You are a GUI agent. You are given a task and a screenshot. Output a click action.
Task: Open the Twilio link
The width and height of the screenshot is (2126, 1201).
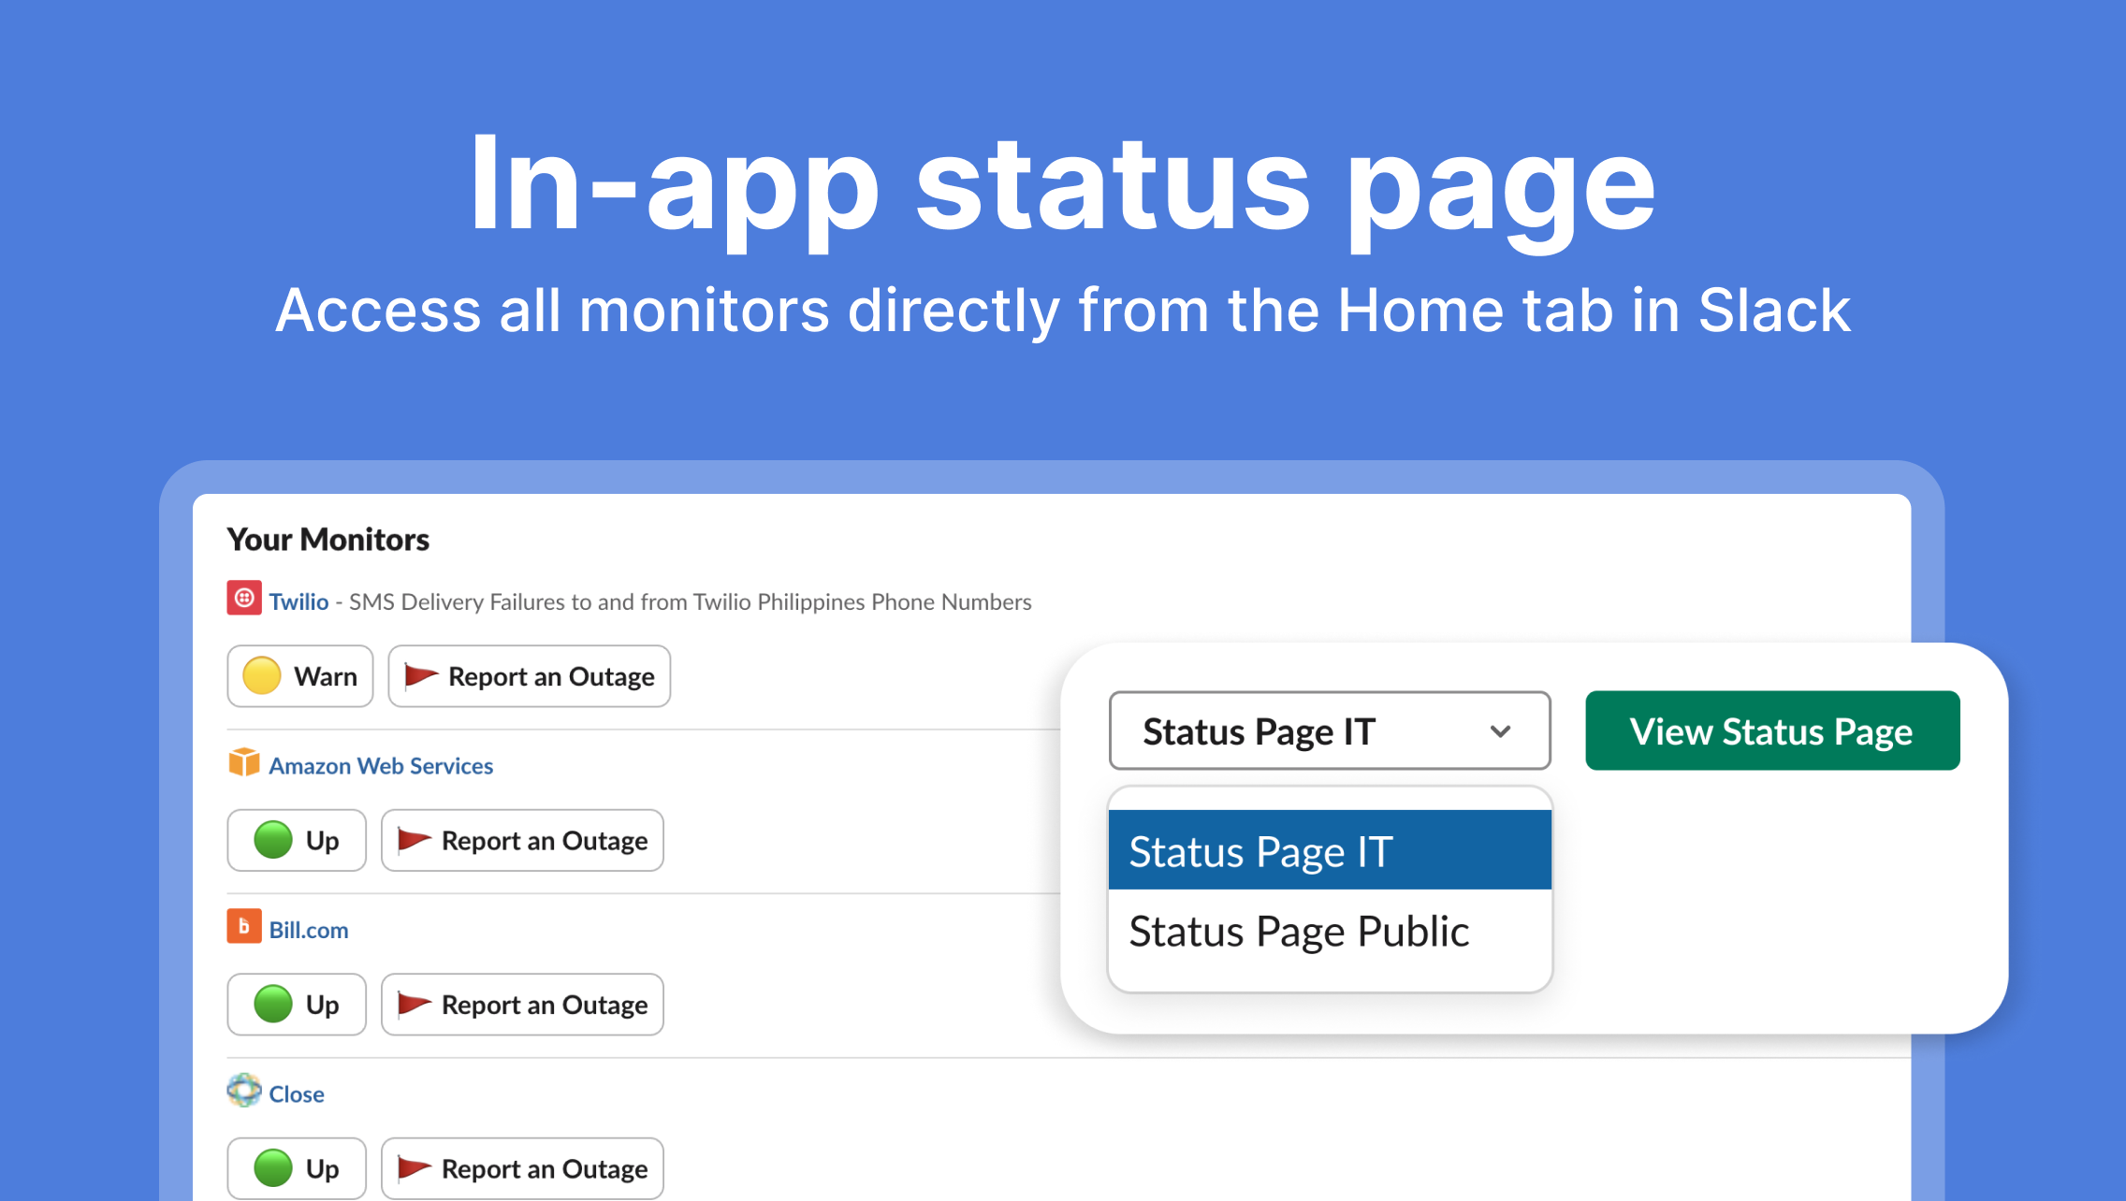pos(299,601)
